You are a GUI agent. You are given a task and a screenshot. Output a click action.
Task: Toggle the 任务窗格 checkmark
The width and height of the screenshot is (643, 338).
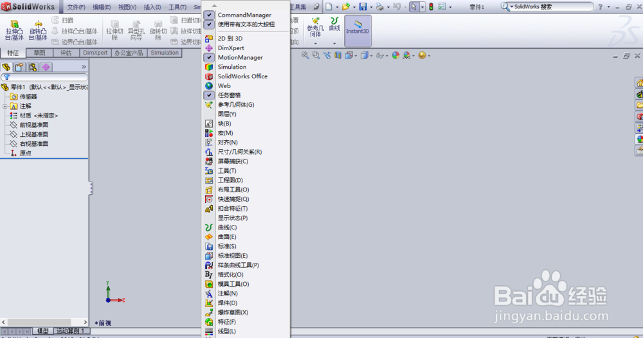[209, 95]
